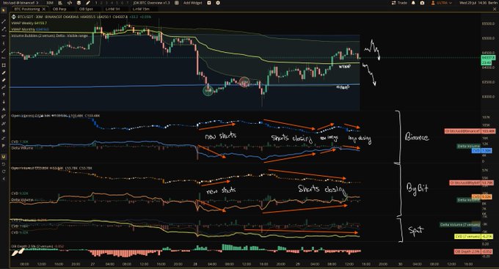Click the pencil draw icon in top bar
The width and height of the screenshot is (499, 269).
88,3
